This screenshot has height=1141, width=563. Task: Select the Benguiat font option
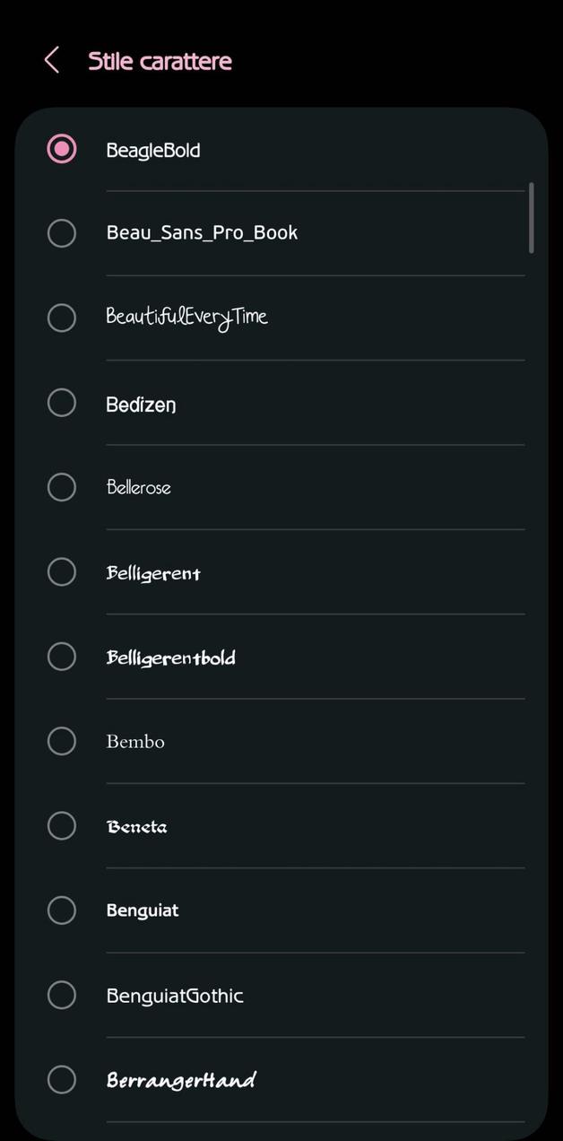[x=61, y=910]
